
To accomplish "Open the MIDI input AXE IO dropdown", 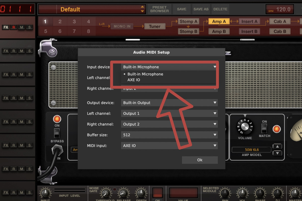I will [169, 145].
